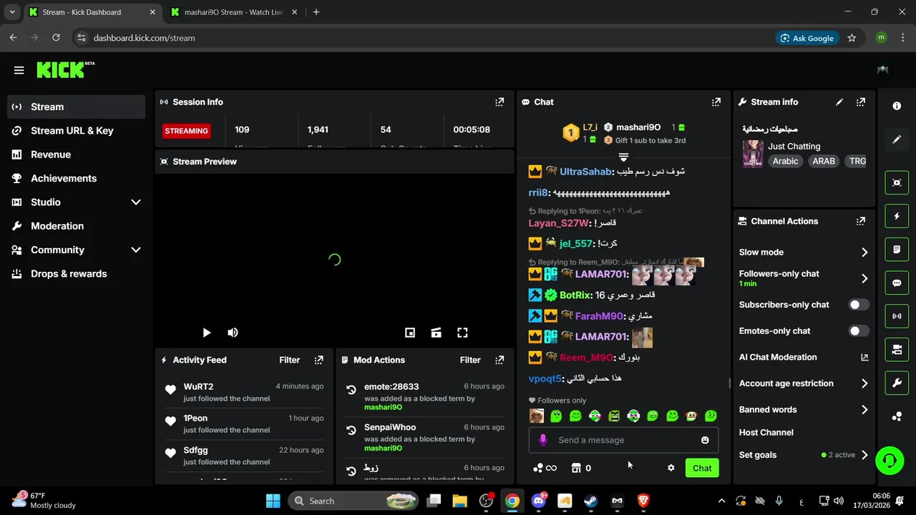The width and height of the screenshot is (916, 515).
Task: Undo the SenpaiWhoo blocked term action
Action: coord(351,431)
